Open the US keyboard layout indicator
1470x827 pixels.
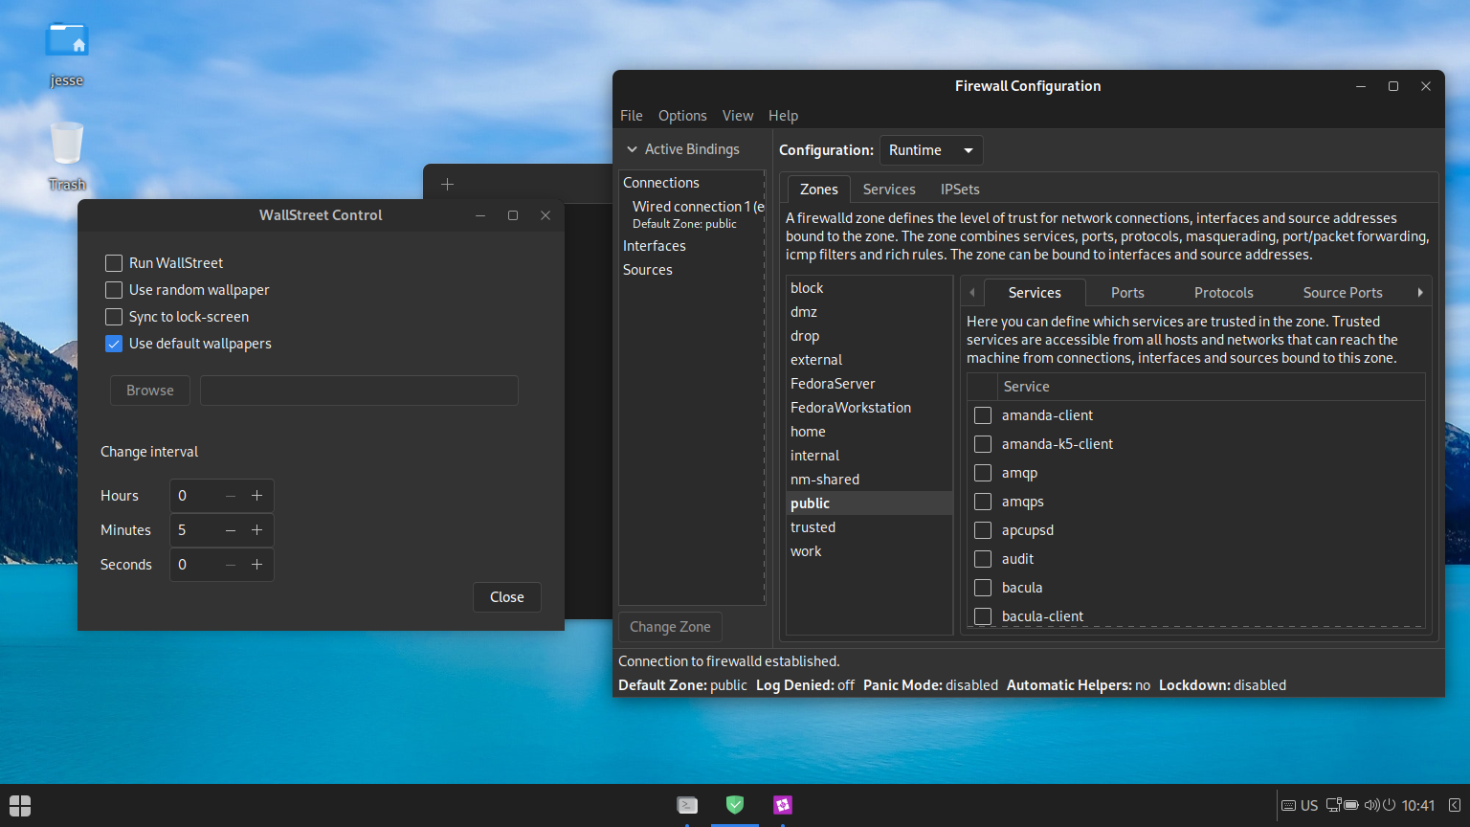1300,806
